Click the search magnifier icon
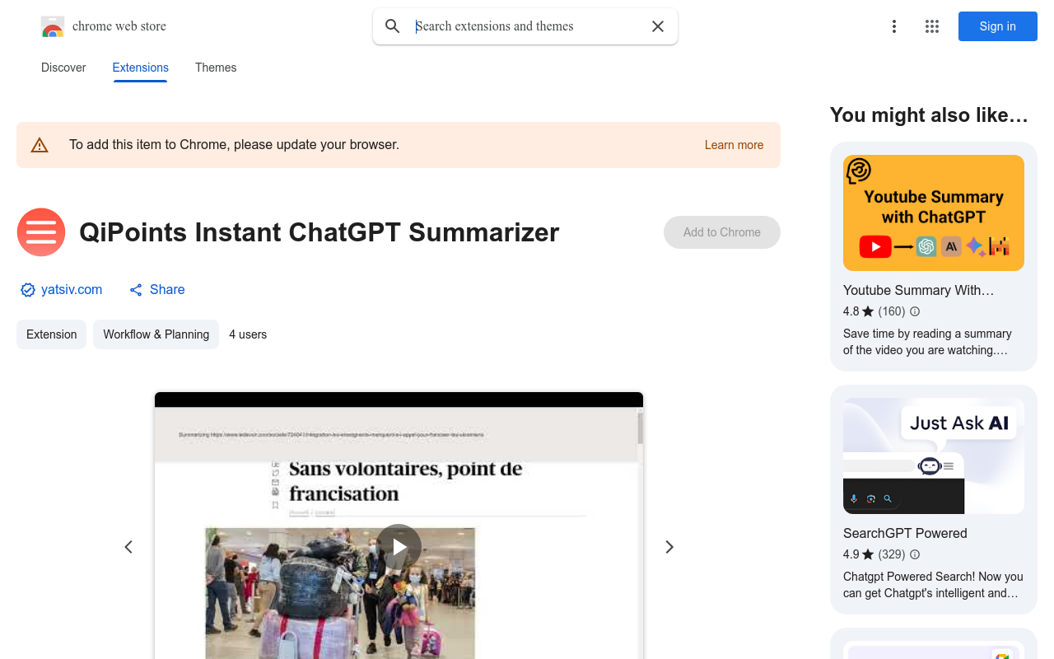The width and height of the screenshot is (1054, 659). (x=393, y=26)
